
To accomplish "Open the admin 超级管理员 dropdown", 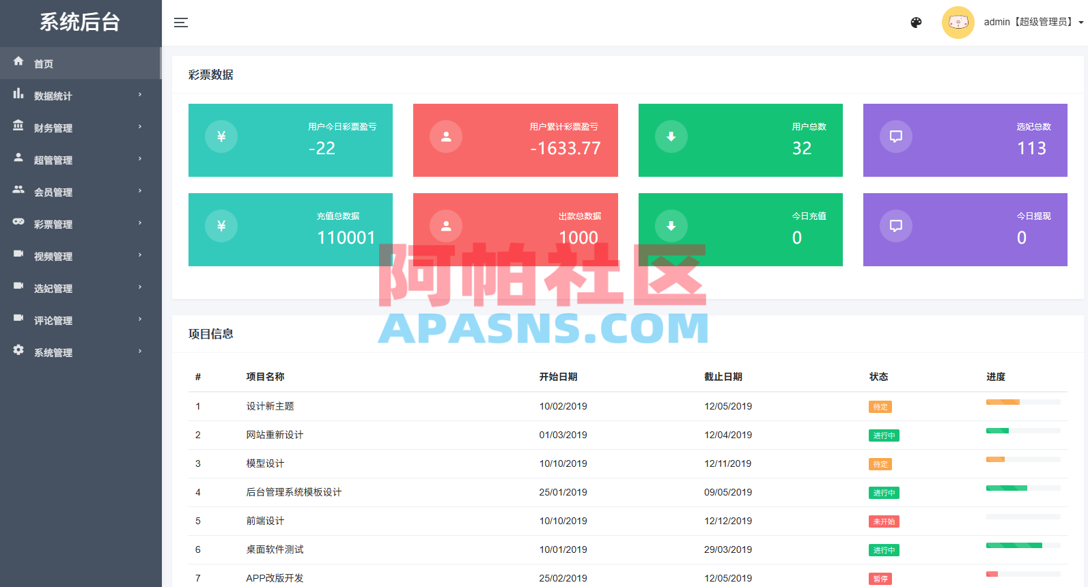I will [x=1033, y=23].
